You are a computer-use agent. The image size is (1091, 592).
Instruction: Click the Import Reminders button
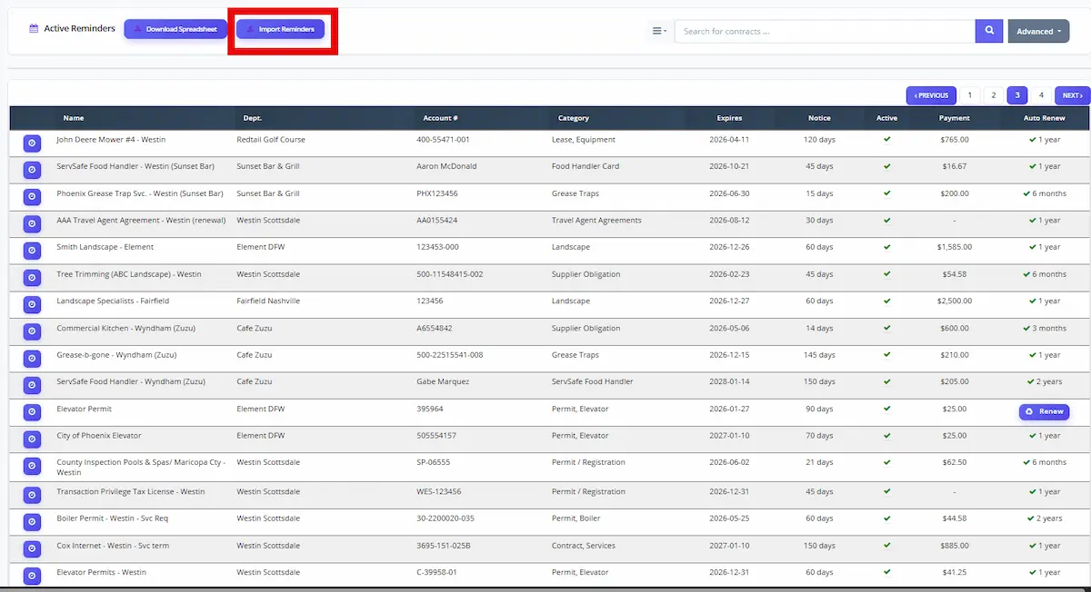point(280,29)
